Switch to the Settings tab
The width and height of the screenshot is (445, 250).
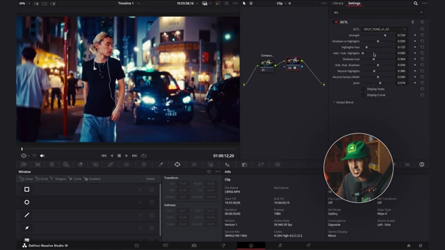pyautogui.click(x=354, y=3)
